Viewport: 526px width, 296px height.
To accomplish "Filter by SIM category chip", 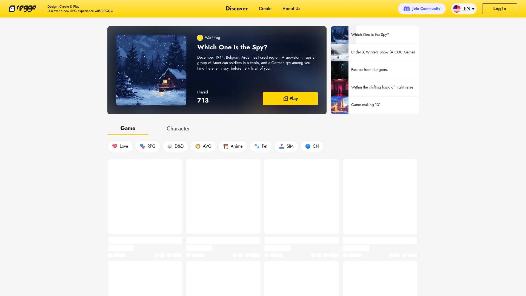I will coord(286,146).
